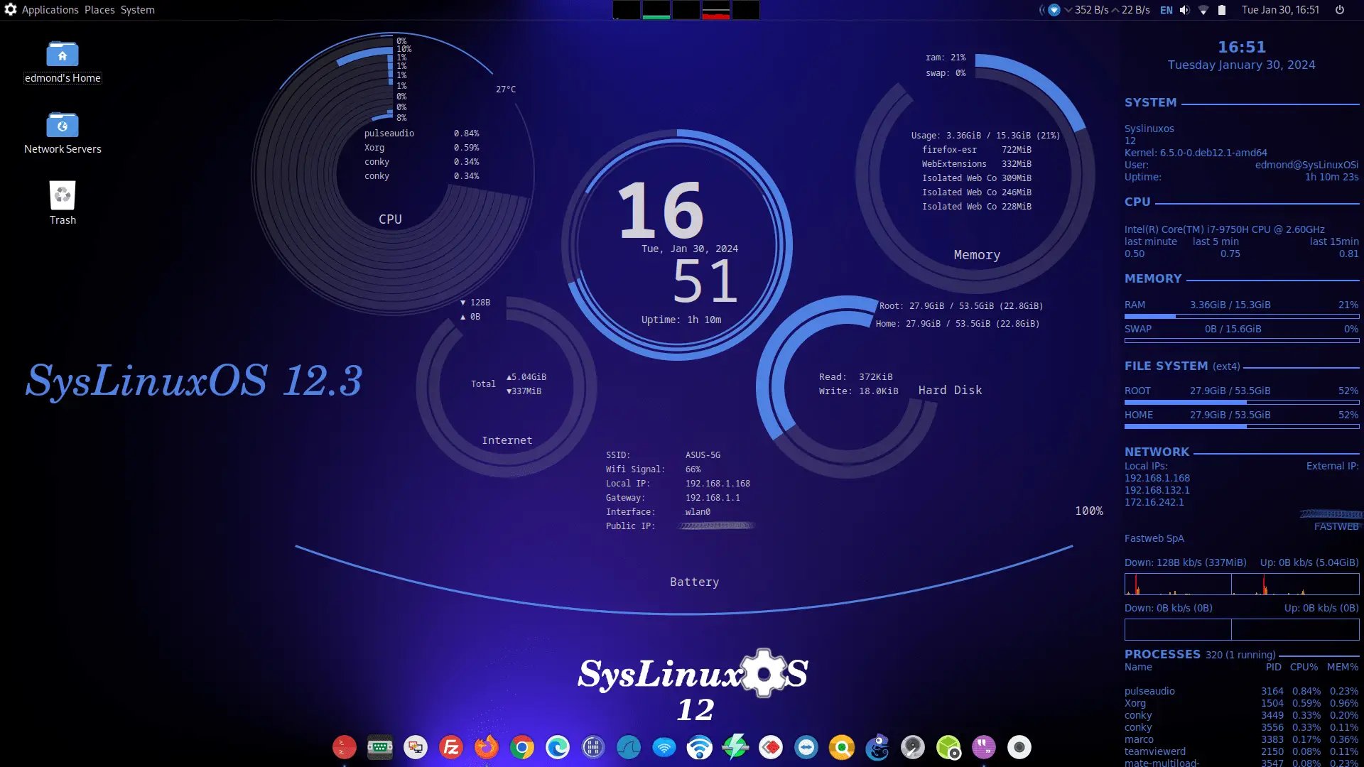
Task: Open TeamViewer from the dock
Action: pyautogui.click(x=807, y=747)
